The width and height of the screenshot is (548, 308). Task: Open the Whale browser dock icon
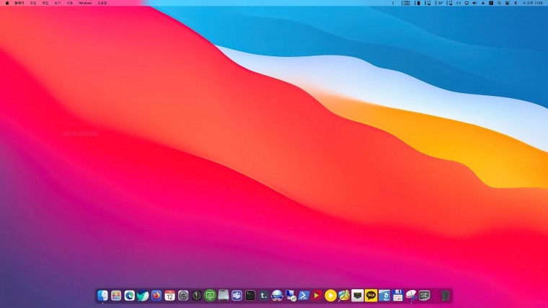143,296
